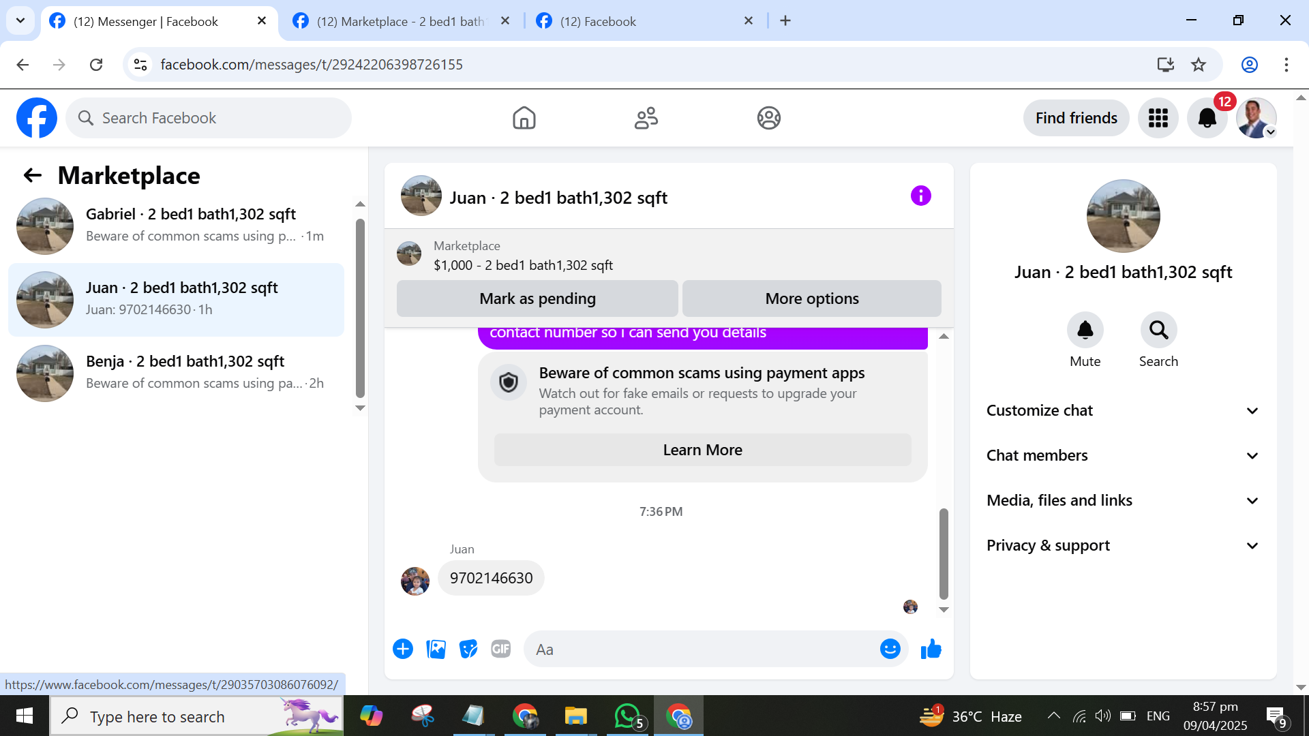Go to the Home feed icon
1309x736 pixels.
tap(524, 118)
